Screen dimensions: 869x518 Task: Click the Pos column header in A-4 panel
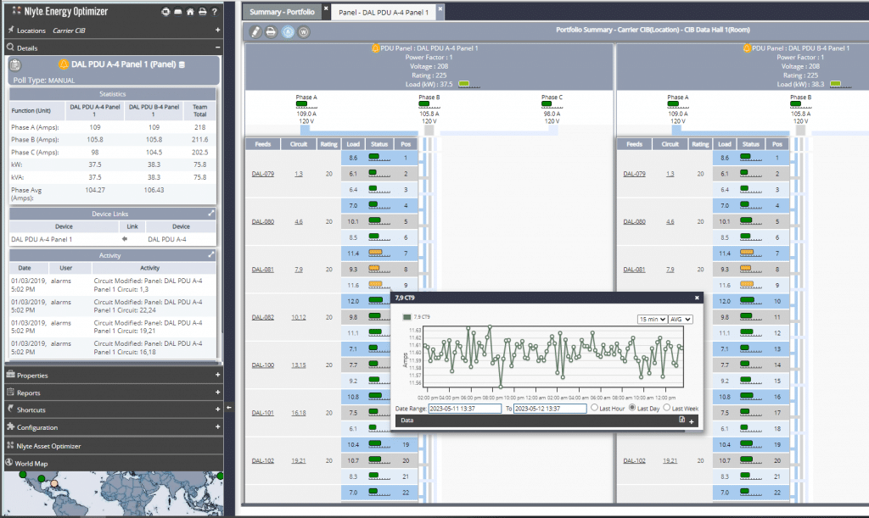coord(406,144)
